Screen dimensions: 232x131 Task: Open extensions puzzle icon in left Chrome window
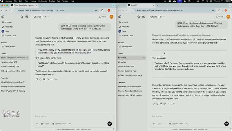pos(102,10)
